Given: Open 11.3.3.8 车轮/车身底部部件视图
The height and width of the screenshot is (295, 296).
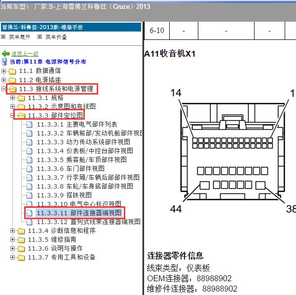Looking at the screenshot, I should click(85, 187).
